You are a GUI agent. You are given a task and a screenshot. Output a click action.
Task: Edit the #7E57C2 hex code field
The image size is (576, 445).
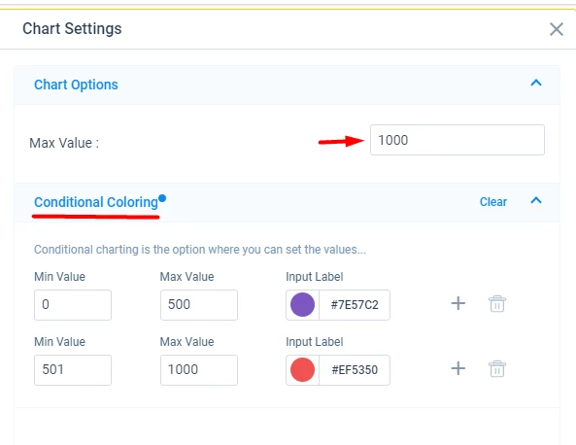pyautogui.click(x=355, y=305)
